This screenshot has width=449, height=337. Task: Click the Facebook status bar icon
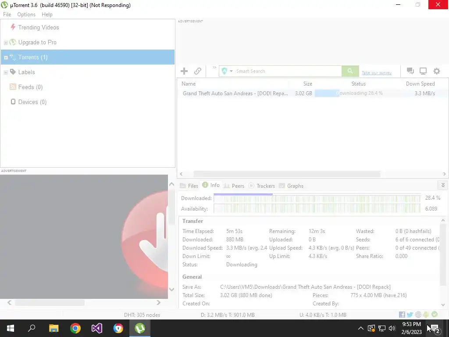click(402, 315)
